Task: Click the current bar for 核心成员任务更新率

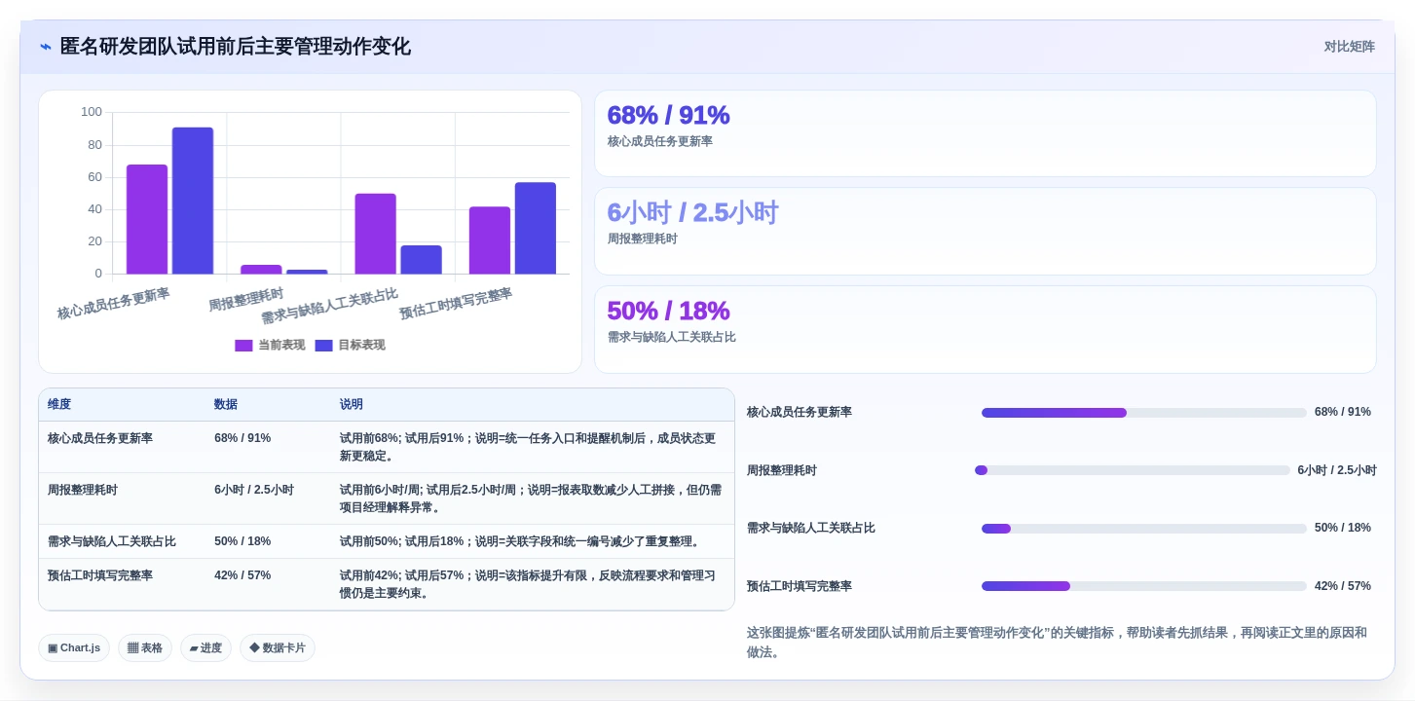Action: click(x=147, y=219)
